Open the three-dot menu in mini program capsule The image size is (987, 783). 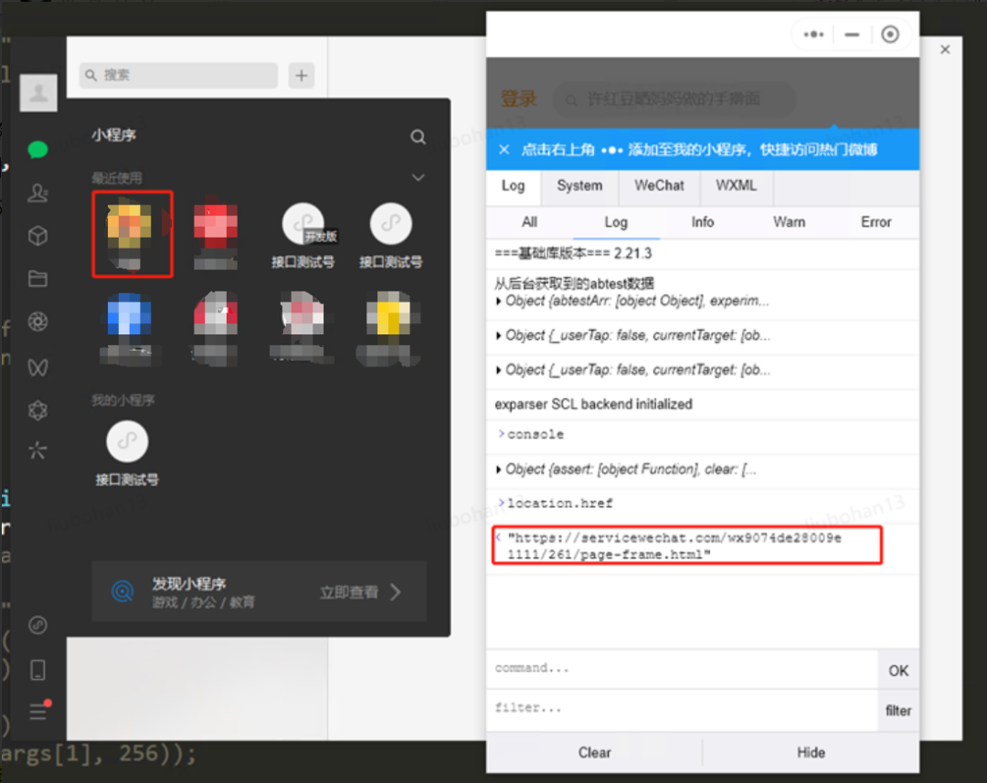click(813, 35)
